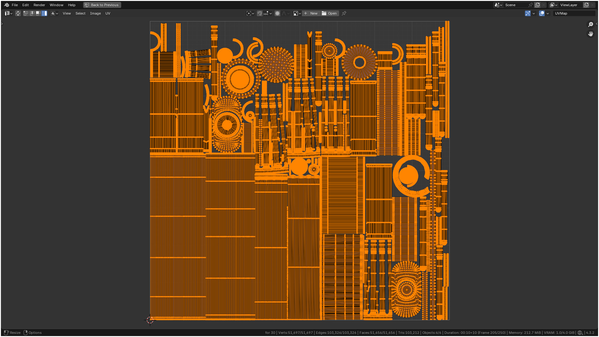This screenshot has height=337, width=599.
Task: Click Blender logo menu icon
Action: point(7,5)
